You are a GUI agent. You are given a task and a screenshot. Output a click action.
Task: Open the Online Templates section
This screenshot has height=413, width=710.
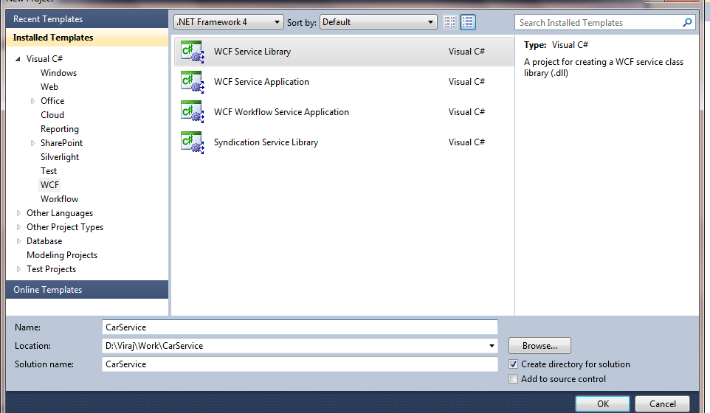87,290
